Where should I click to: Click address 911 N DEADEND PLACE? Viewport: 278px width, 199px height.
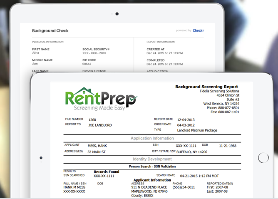tap(149, 187)
